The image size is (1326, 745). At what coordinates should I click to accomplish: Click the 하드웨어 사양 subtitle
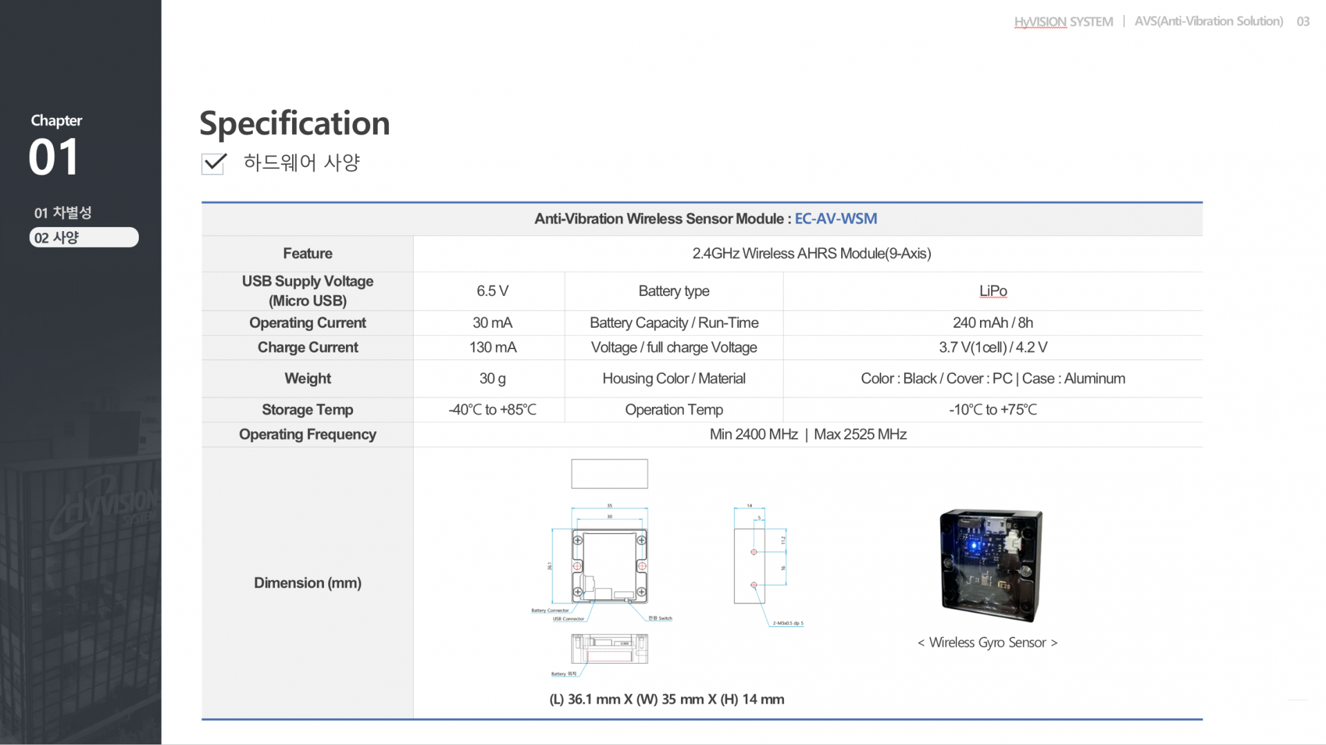click(x=302, y=163)
